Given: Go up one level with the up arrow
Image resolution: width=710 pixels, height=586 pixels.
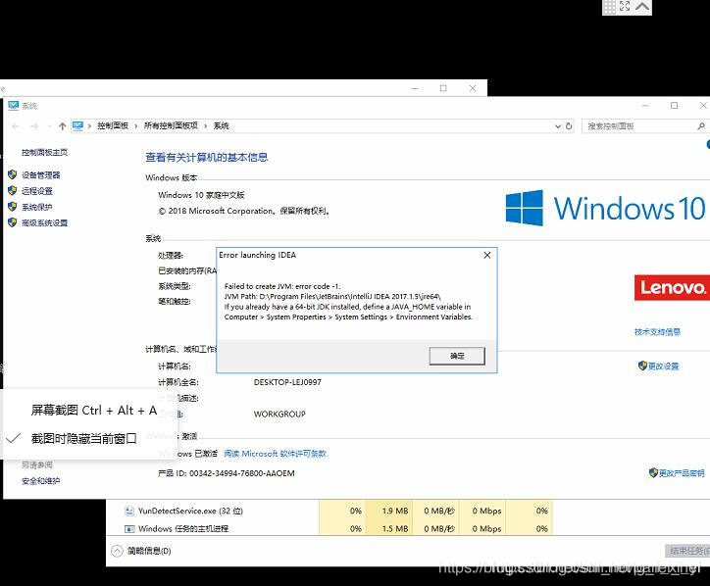Looking at the screenshot, I should (x=63, y=126).
